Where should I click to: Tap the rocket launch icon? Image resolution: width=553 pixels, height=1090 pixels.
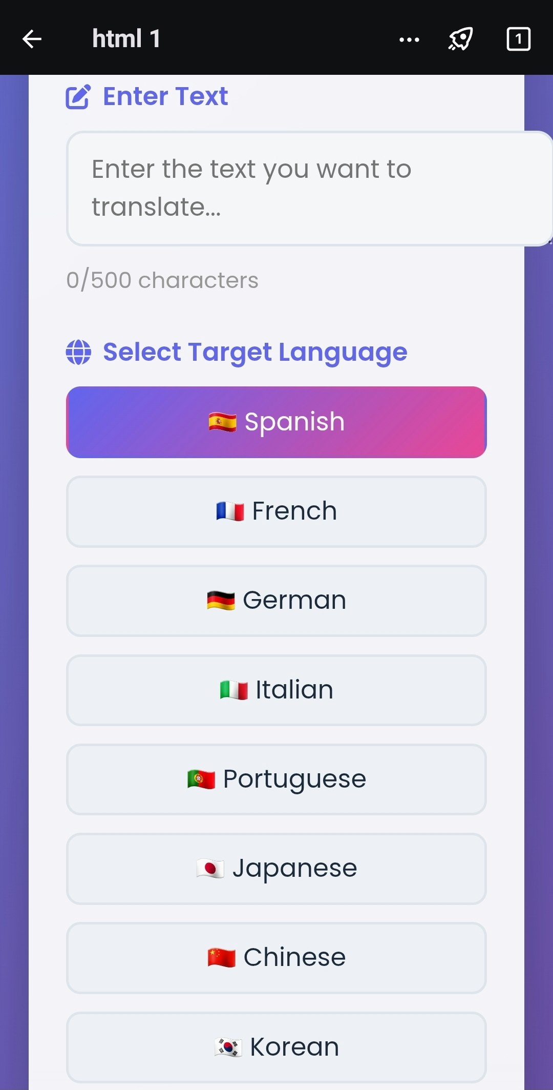click(x=459, y=39)
